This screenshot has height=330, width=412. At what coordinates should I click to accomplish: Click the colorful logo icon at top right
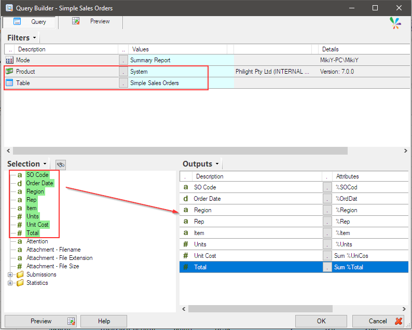point(395,23)
